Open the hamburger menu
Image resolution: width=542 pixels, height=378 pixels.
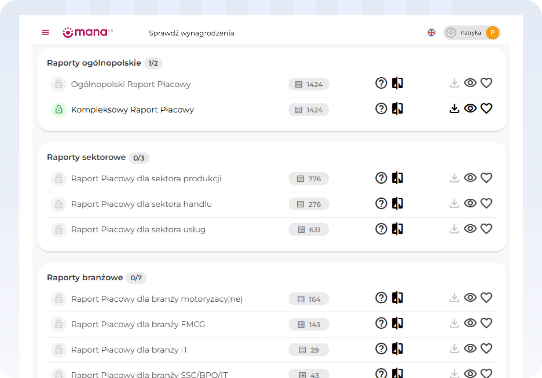tap(45, 32)
